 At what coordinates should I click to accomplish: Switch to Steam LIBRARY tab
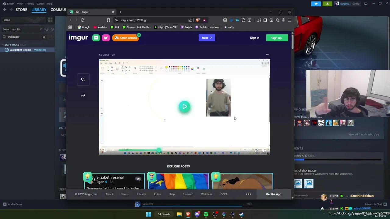39,10
